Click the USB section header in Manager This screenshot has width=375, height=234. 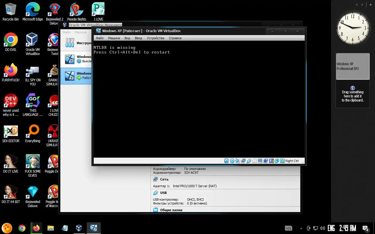[x=163, y=193]
